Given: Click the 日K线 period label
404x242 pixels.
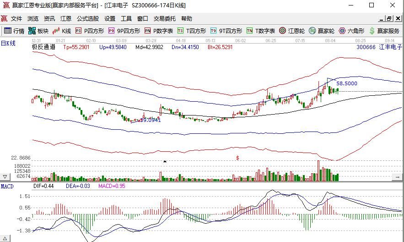Looking at the screenshot, I should 8,43.
